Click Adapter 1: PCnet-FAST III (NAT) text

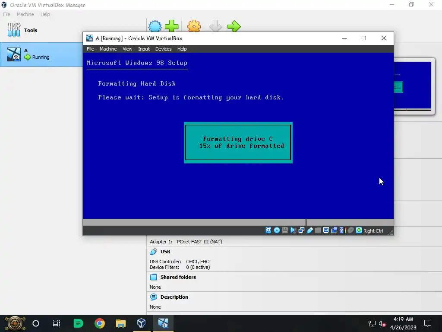(x=186, y=242)
